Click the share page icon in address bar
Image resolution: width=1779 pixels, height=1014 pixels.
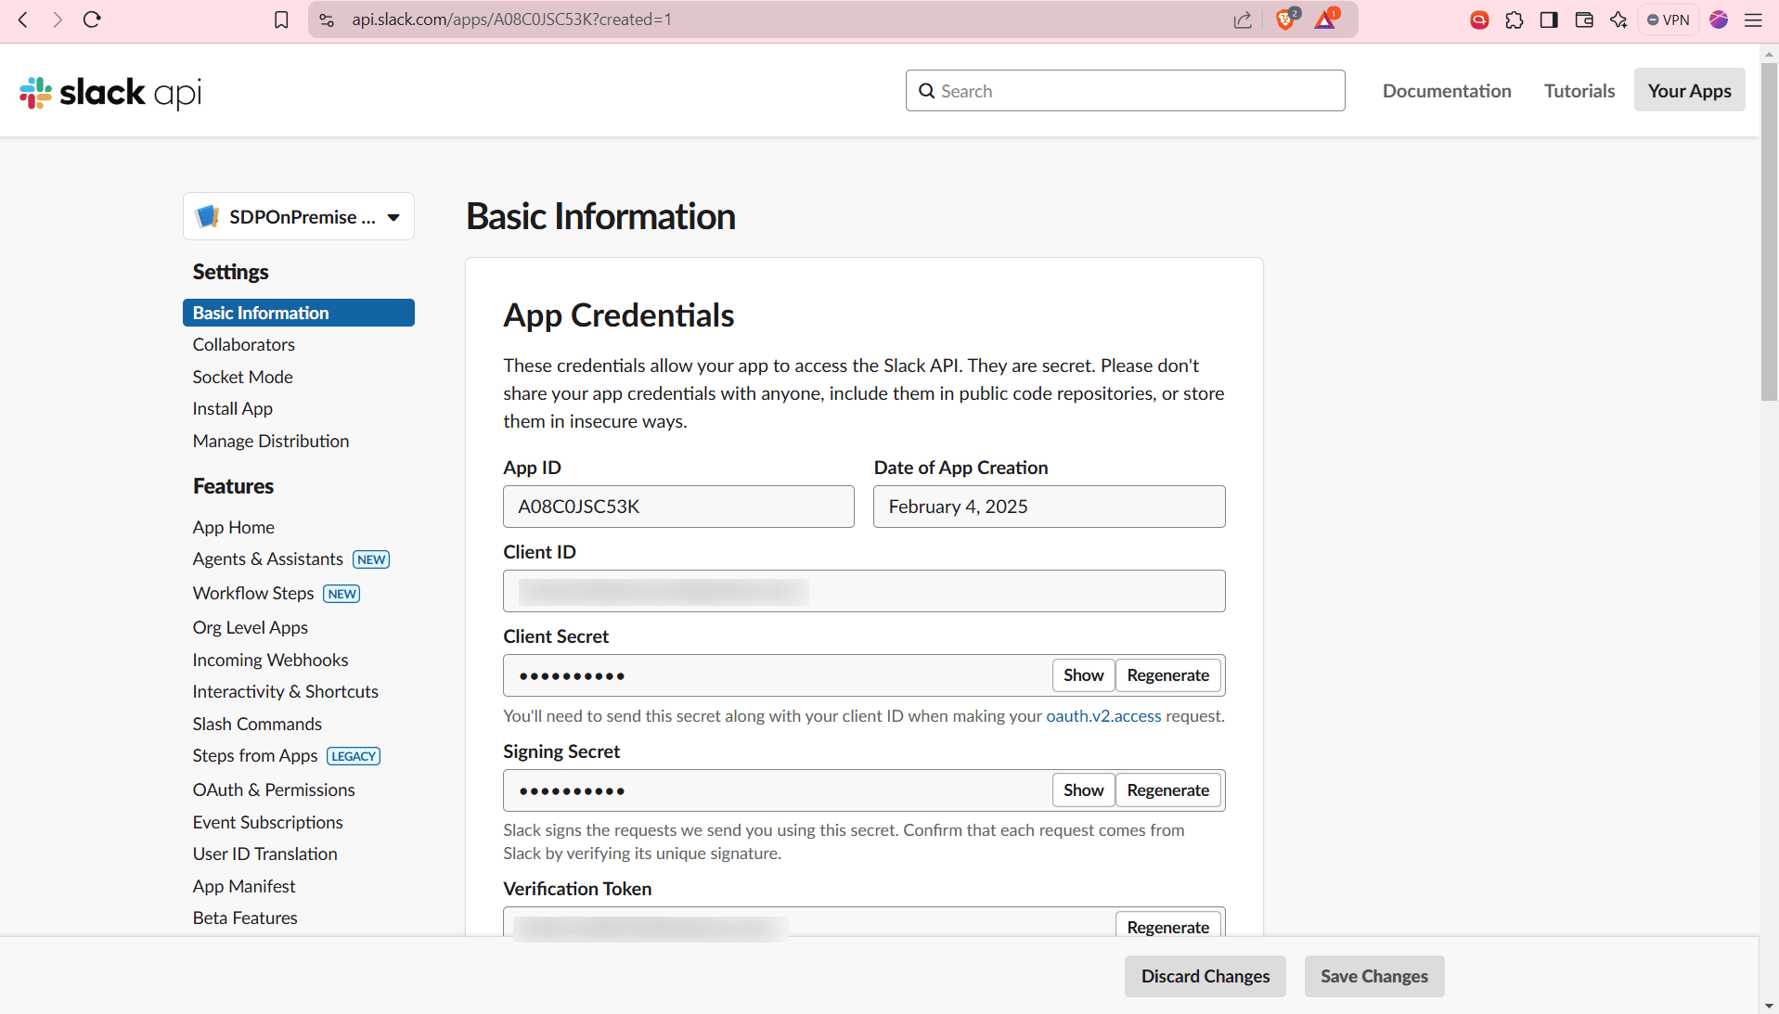click(x=1243, y=19)
